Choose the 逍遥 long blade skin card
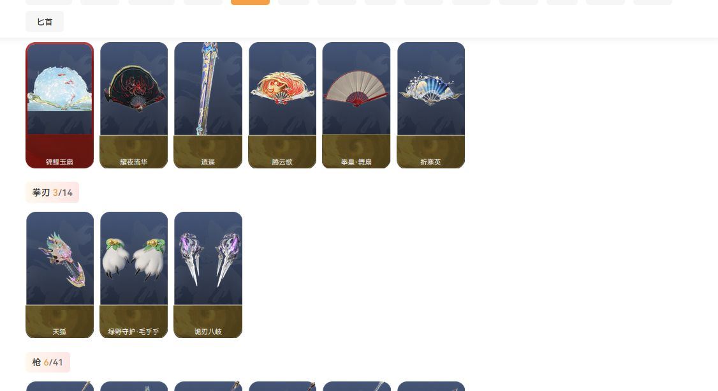The width and height of the screenshot is (718, 391). tap(208, 105)
